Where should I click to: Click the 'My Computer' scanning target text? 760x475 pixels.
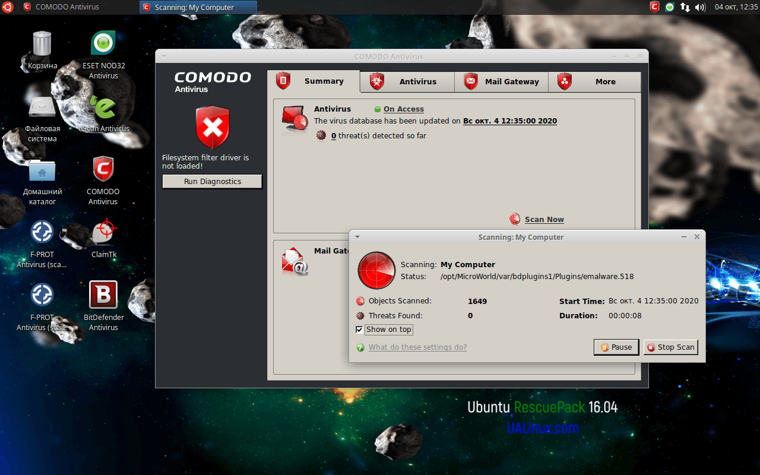tap(468, 265)
